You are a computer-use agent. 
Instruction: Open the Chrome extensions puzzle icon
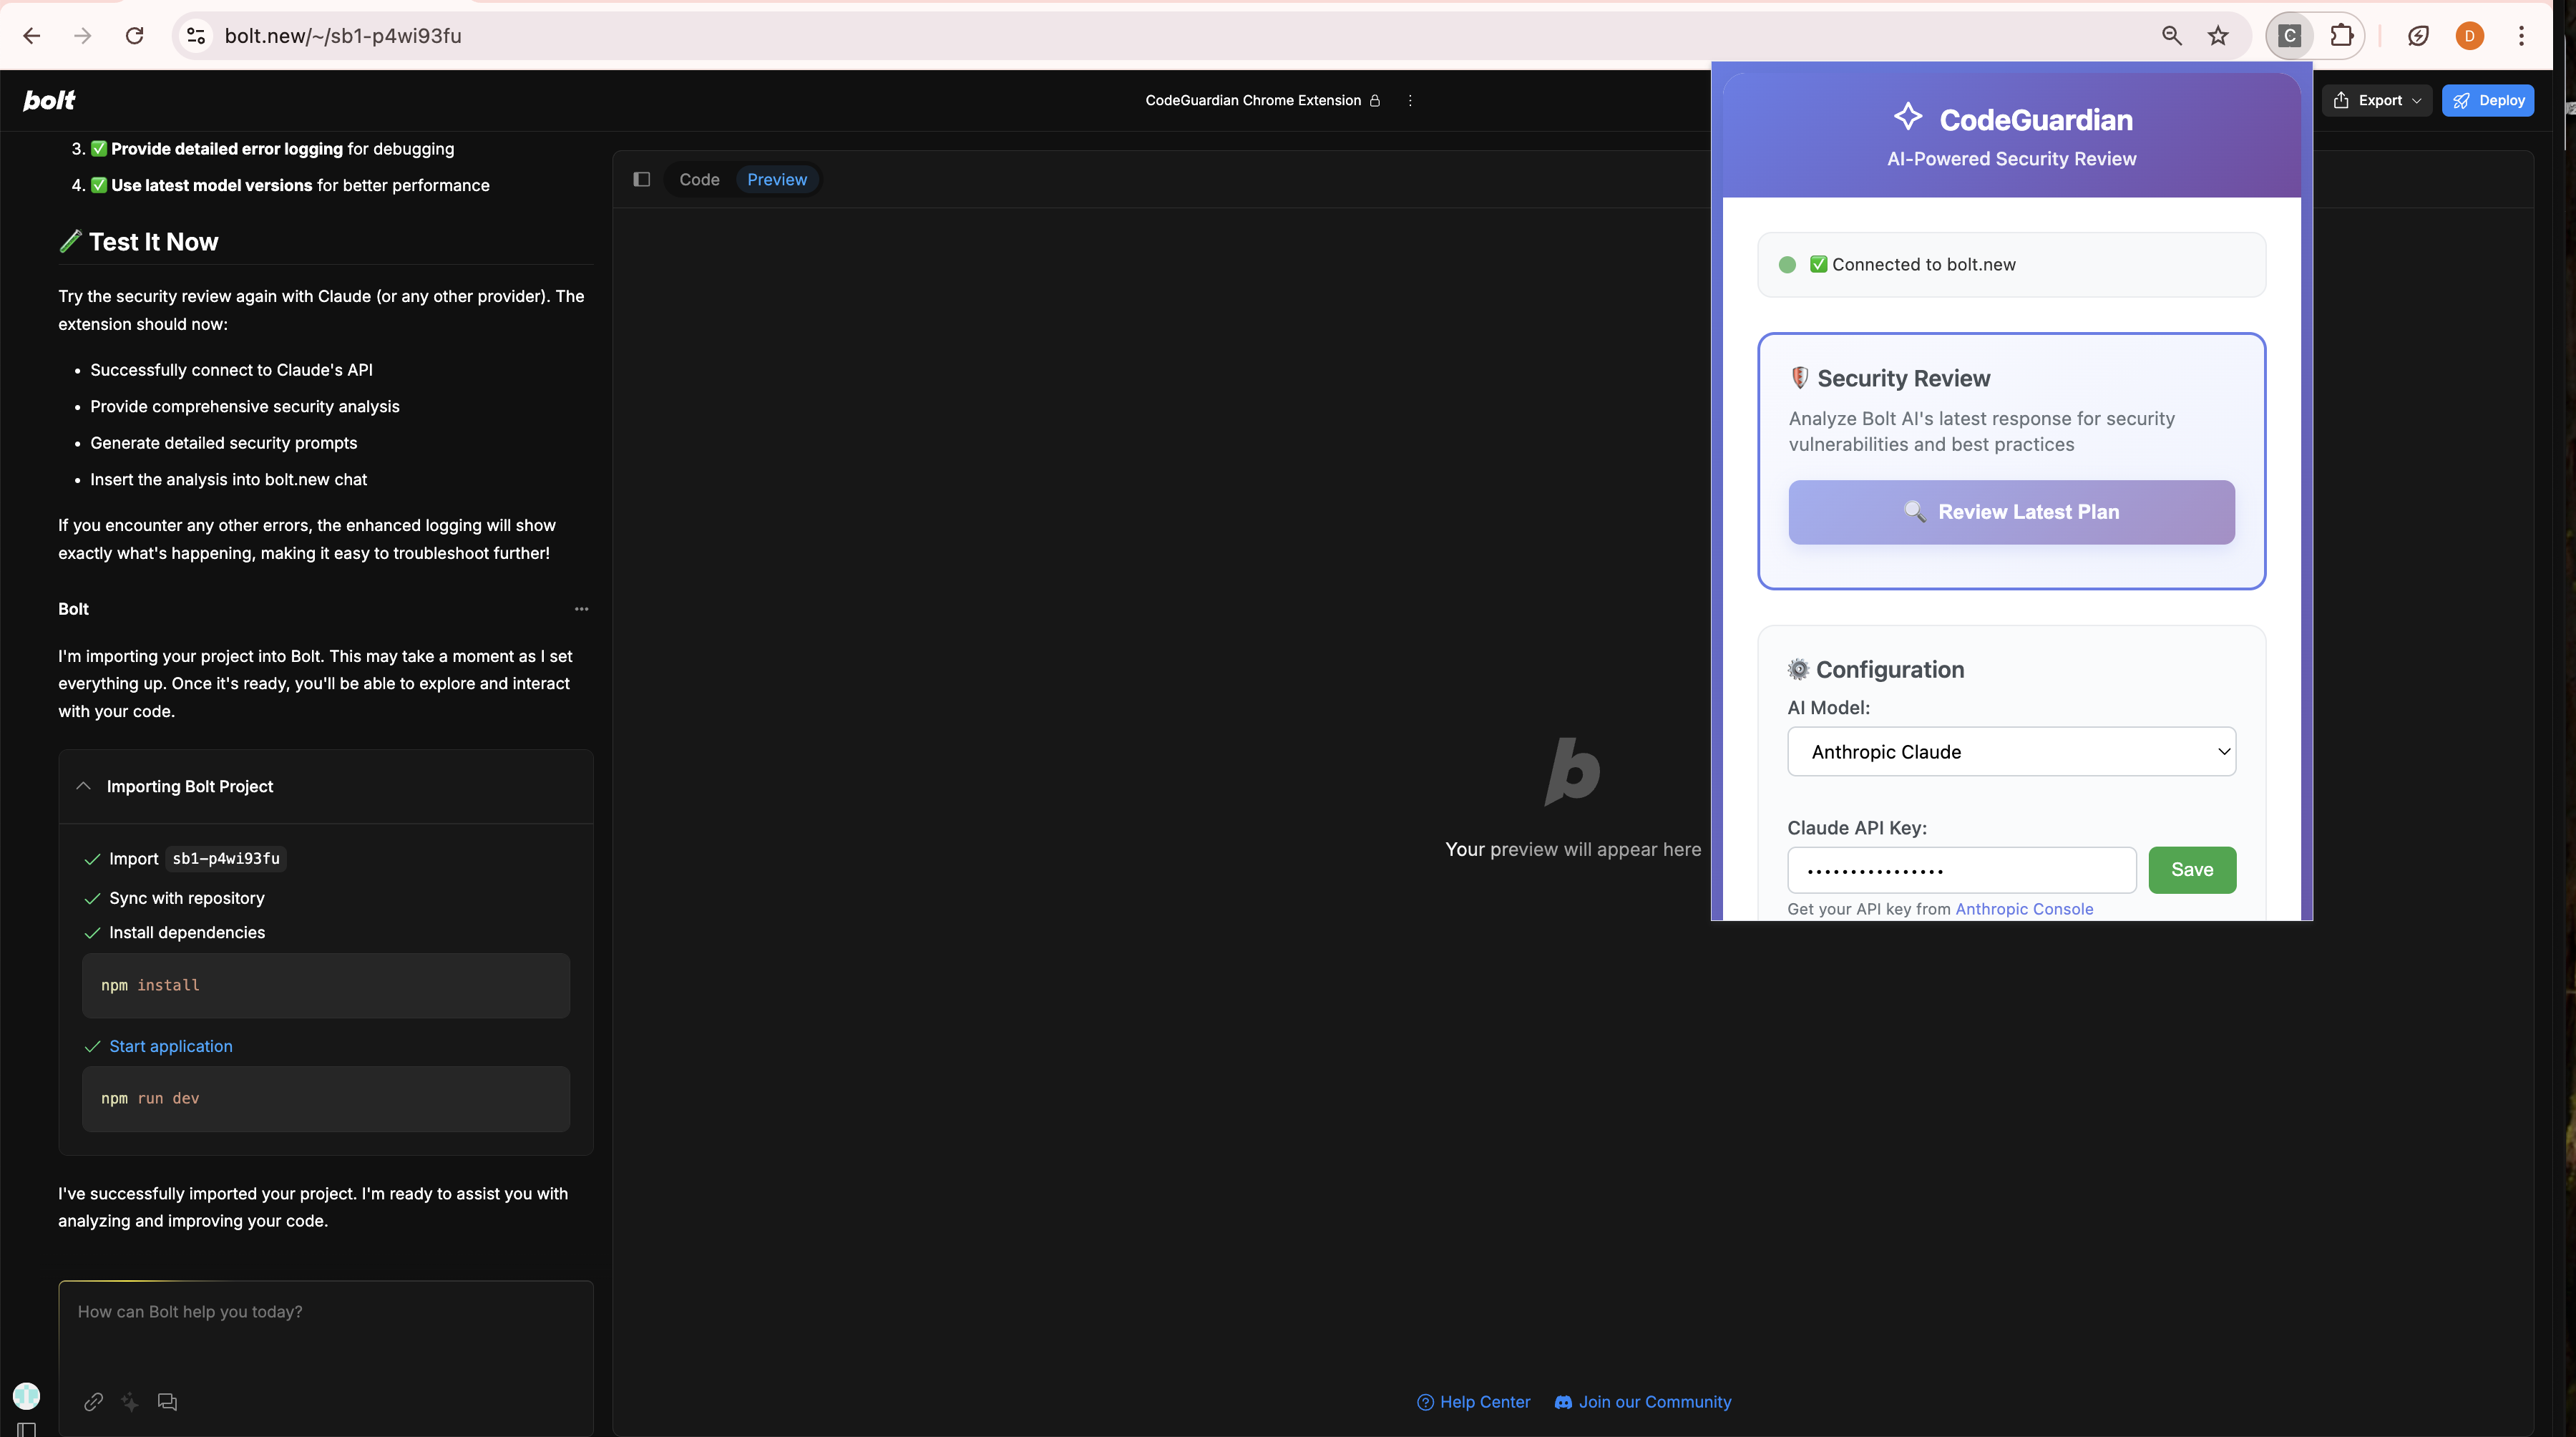[2341, 36]
